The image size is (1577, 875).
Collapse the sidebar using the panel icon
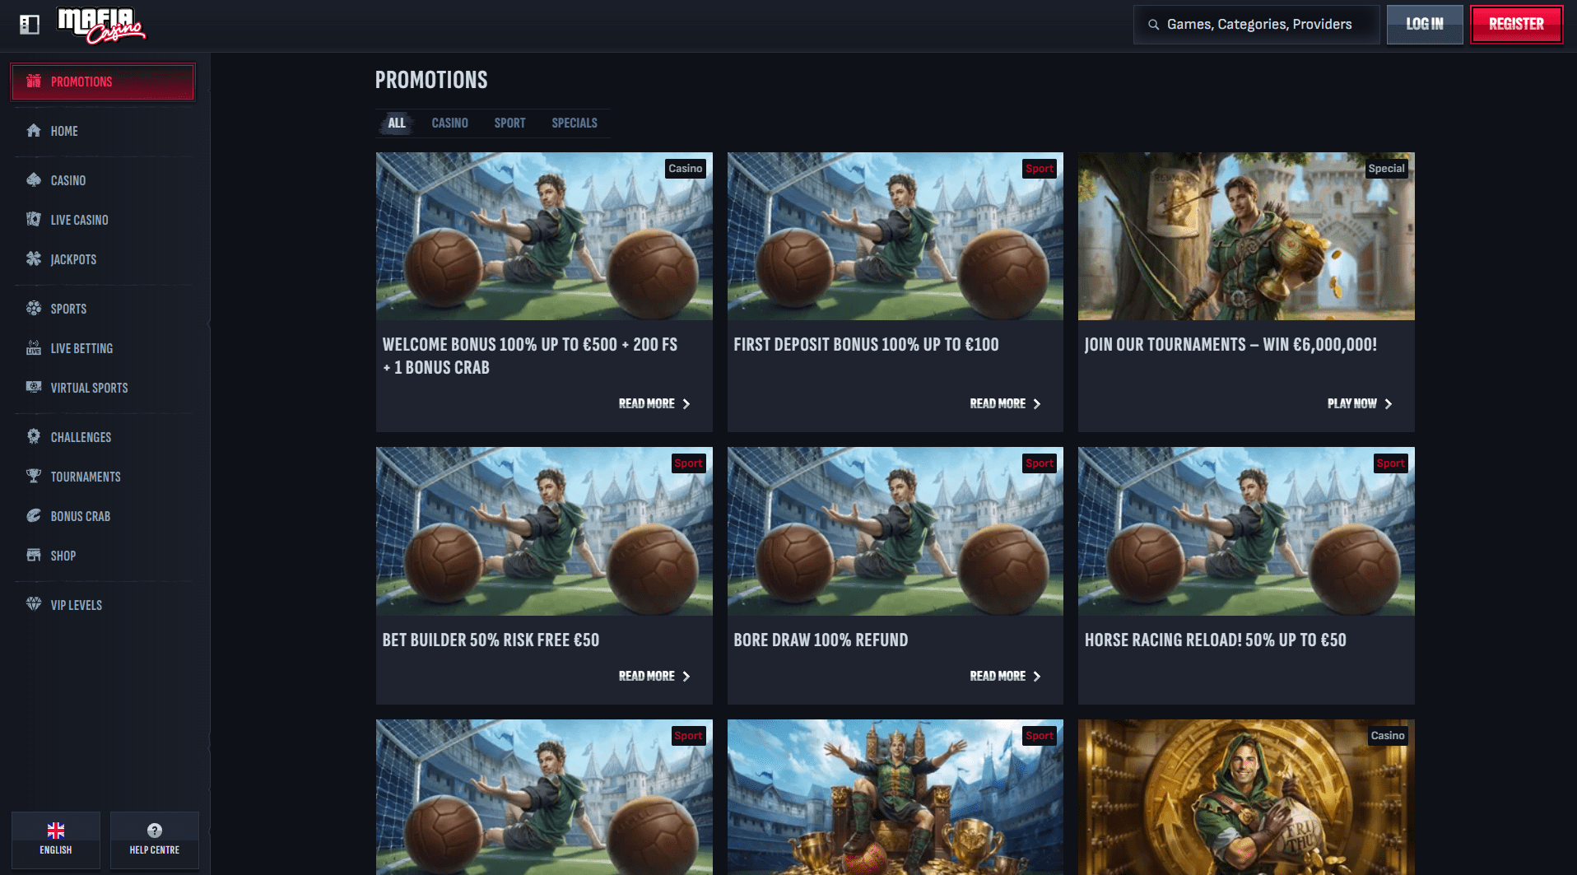click(30, 25)
